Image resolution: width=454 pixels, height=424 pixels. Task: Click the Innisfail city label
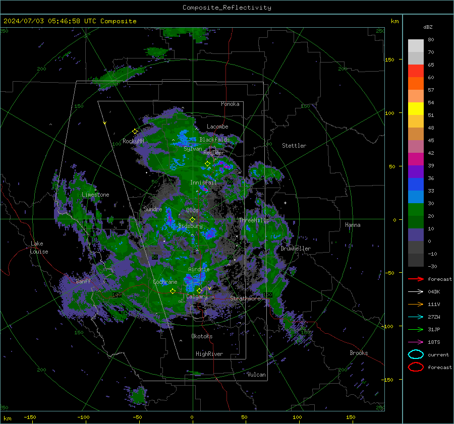[x=203, y=183]
